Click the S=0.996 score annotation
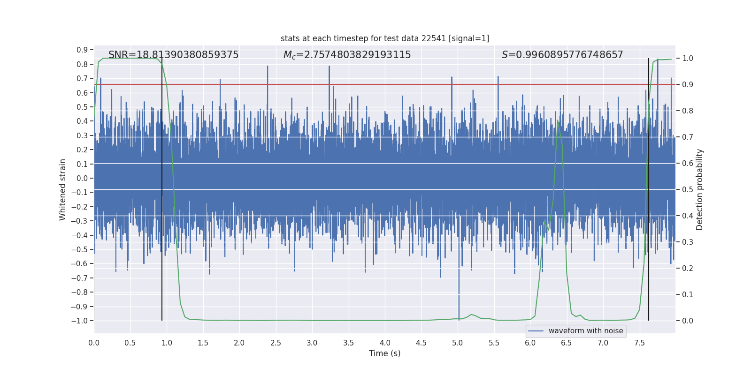 click(x=562, y=55)
